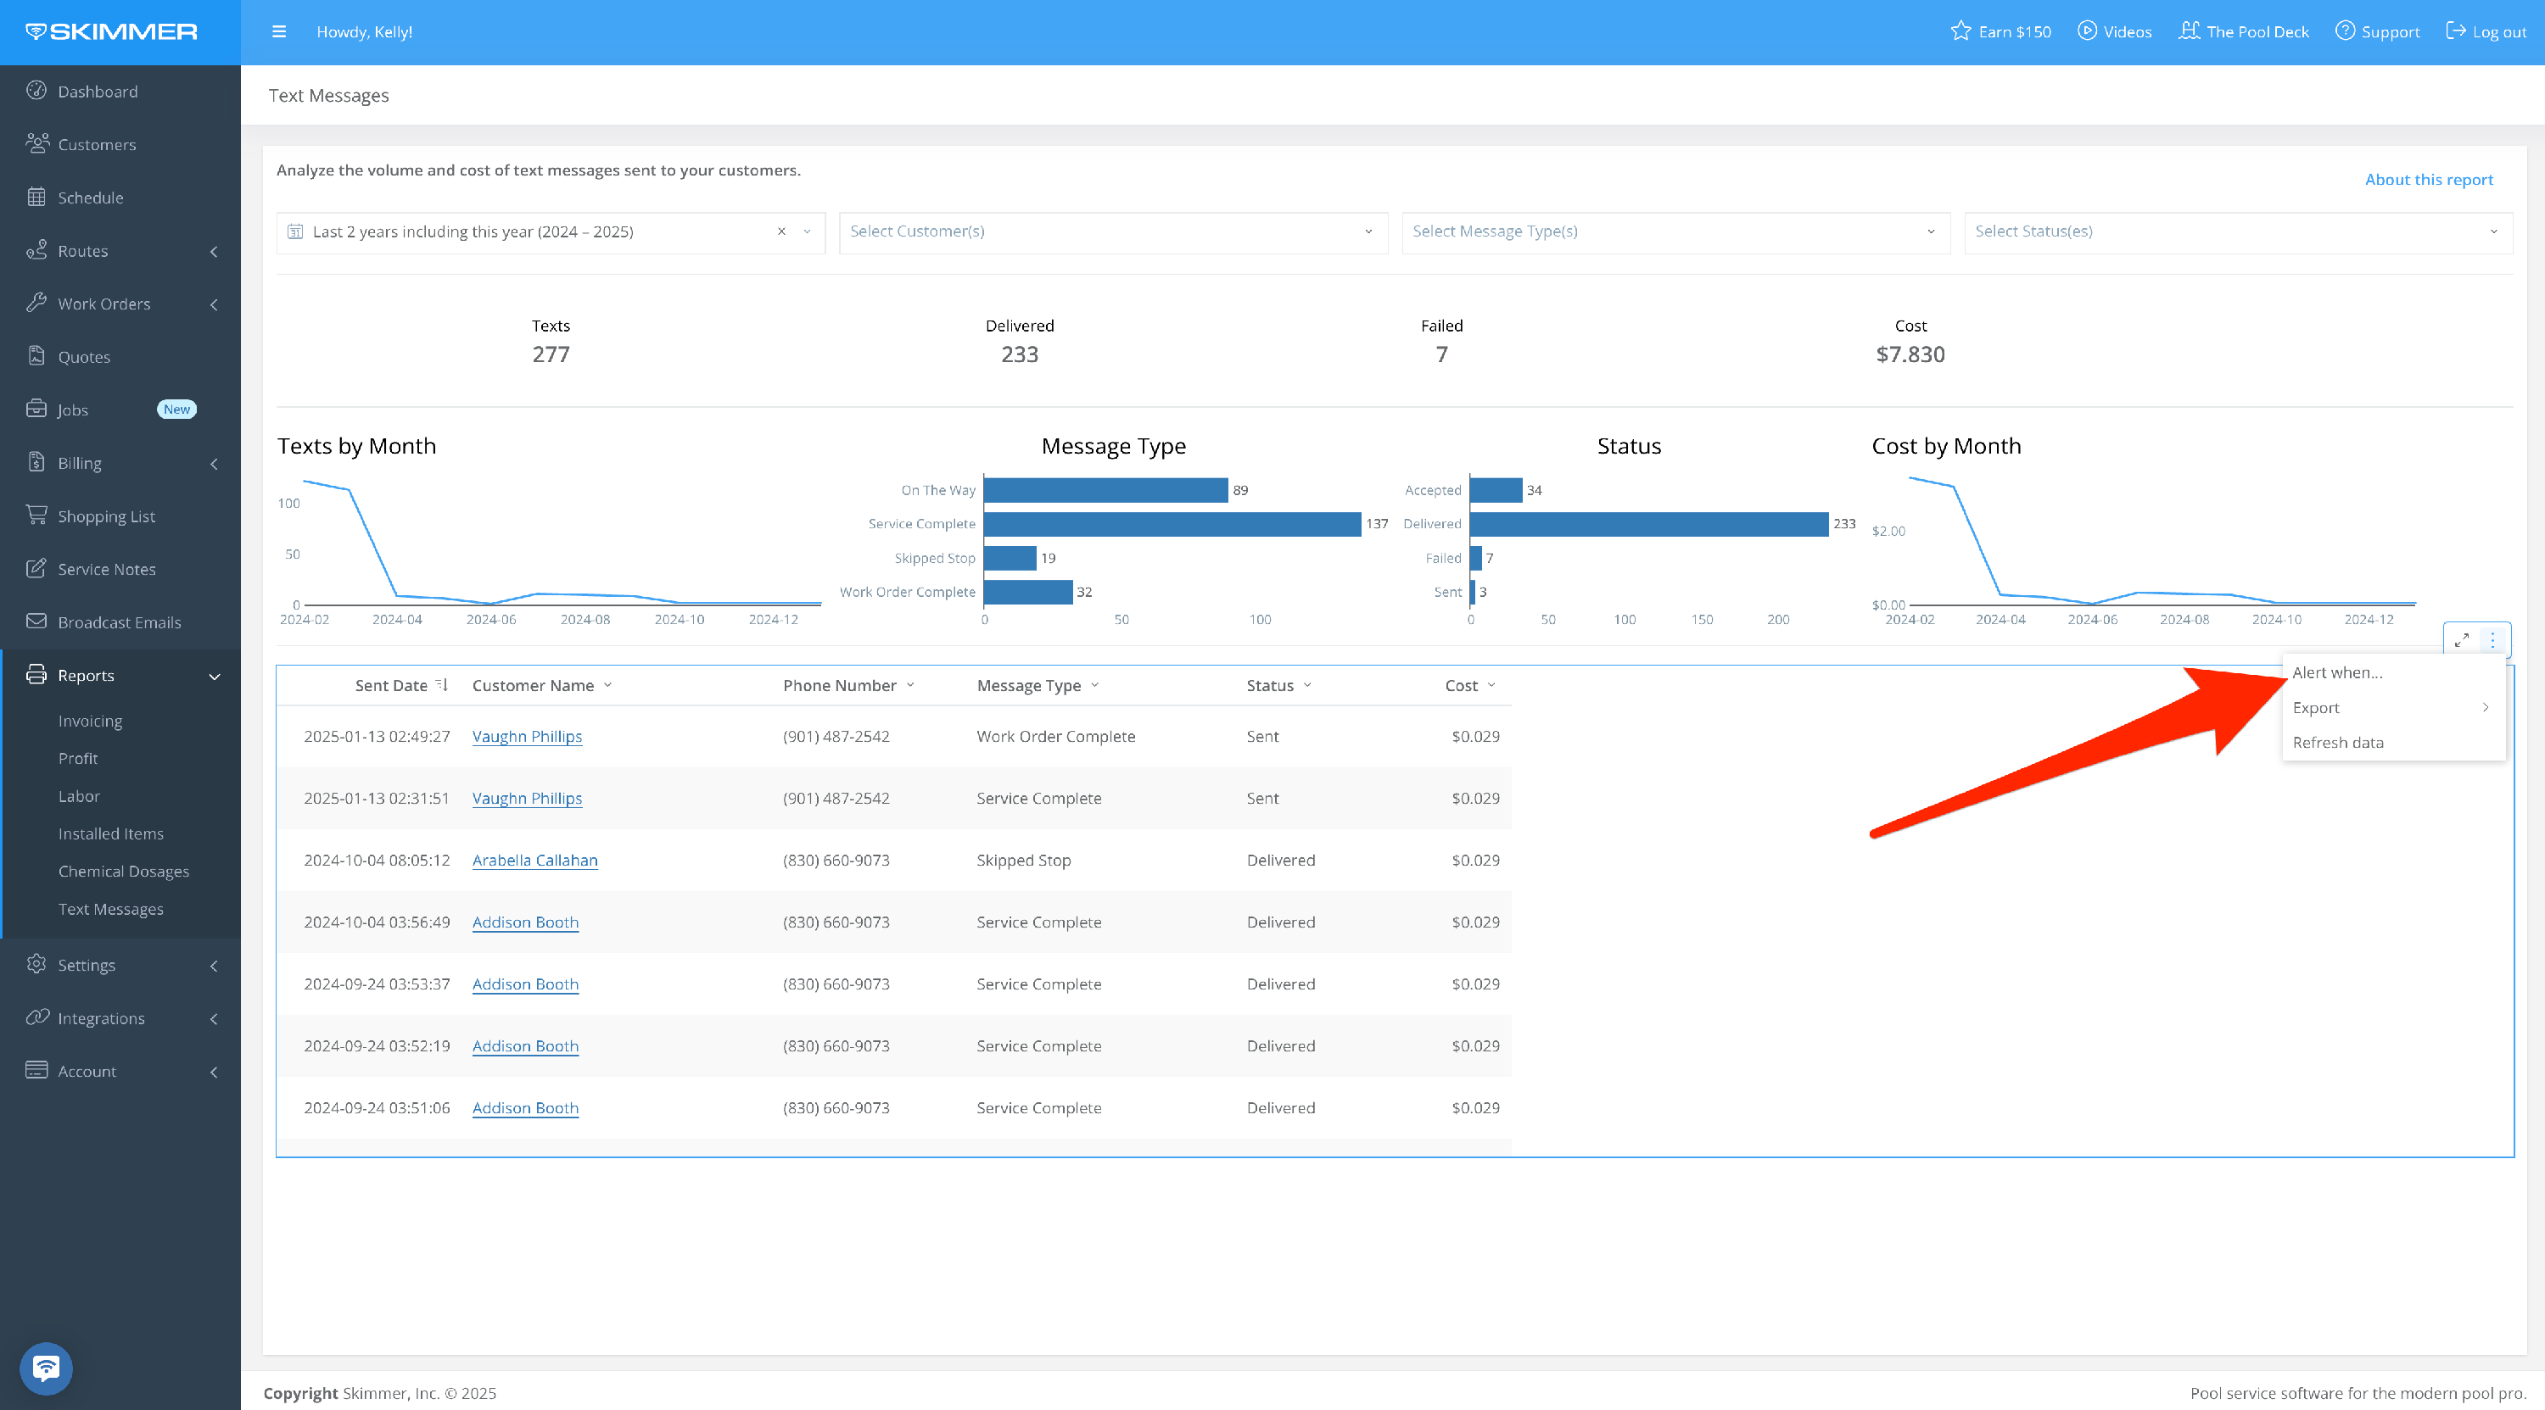
Task: Select Export from the context menu
Action: (x=2316, y=707)
